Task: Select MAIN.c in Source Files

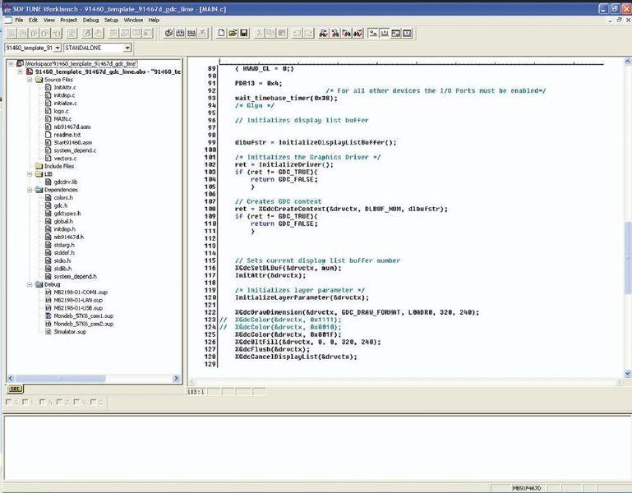Action: pos(62,119)
